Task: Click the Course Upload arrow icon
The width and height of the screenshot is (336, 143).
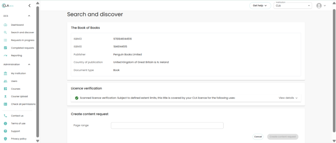Action: point(6,96)
